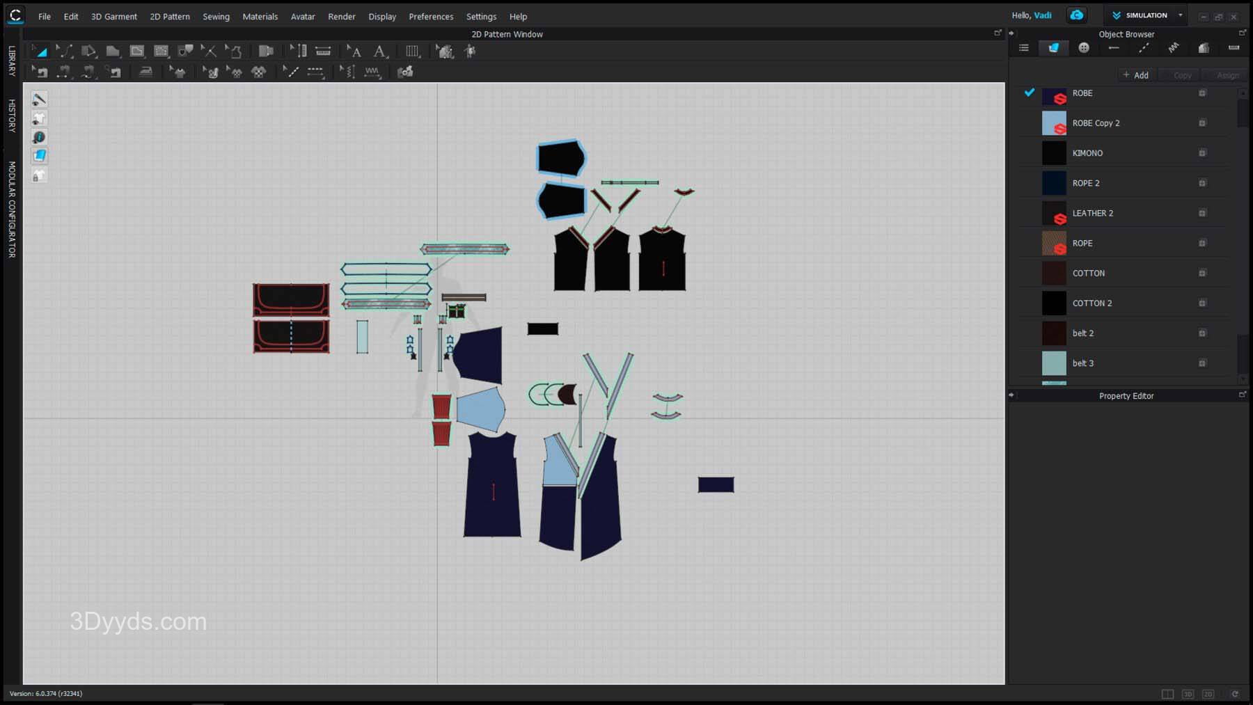Open the vertical LIBRARY side tab
The width and height of the screenshot is (1253, 705).
tap(12, 61)
